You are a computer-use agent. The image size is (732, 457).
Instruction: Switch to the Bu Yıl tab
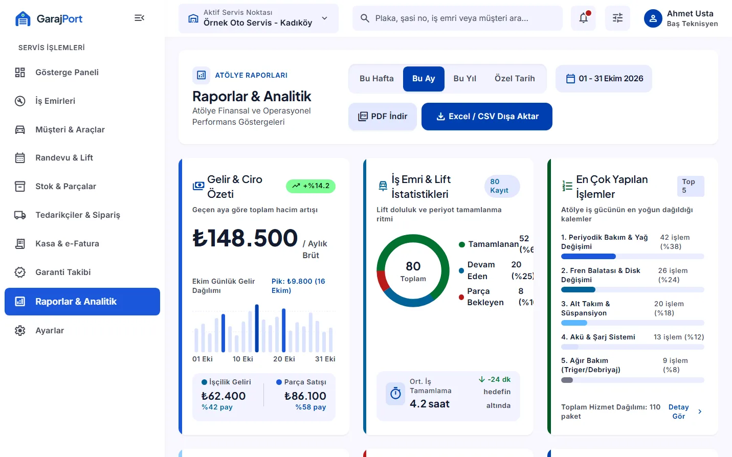[465, 79]
